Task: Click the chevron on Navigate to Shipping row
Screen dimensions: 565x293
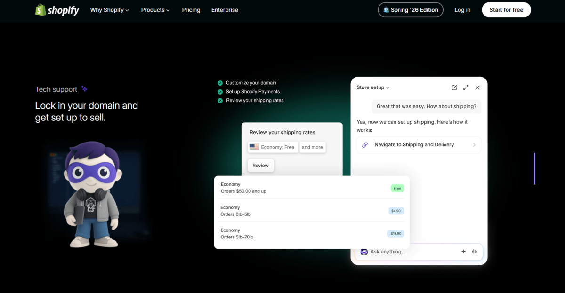Action: 474,145
